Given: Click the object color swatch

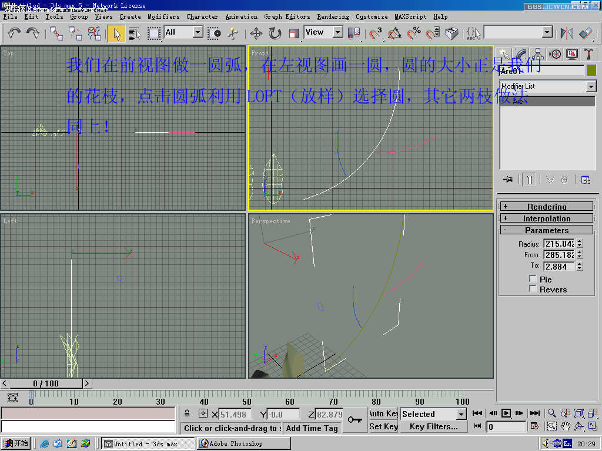Looking at the screenshot, I should [x=591, y=70].
